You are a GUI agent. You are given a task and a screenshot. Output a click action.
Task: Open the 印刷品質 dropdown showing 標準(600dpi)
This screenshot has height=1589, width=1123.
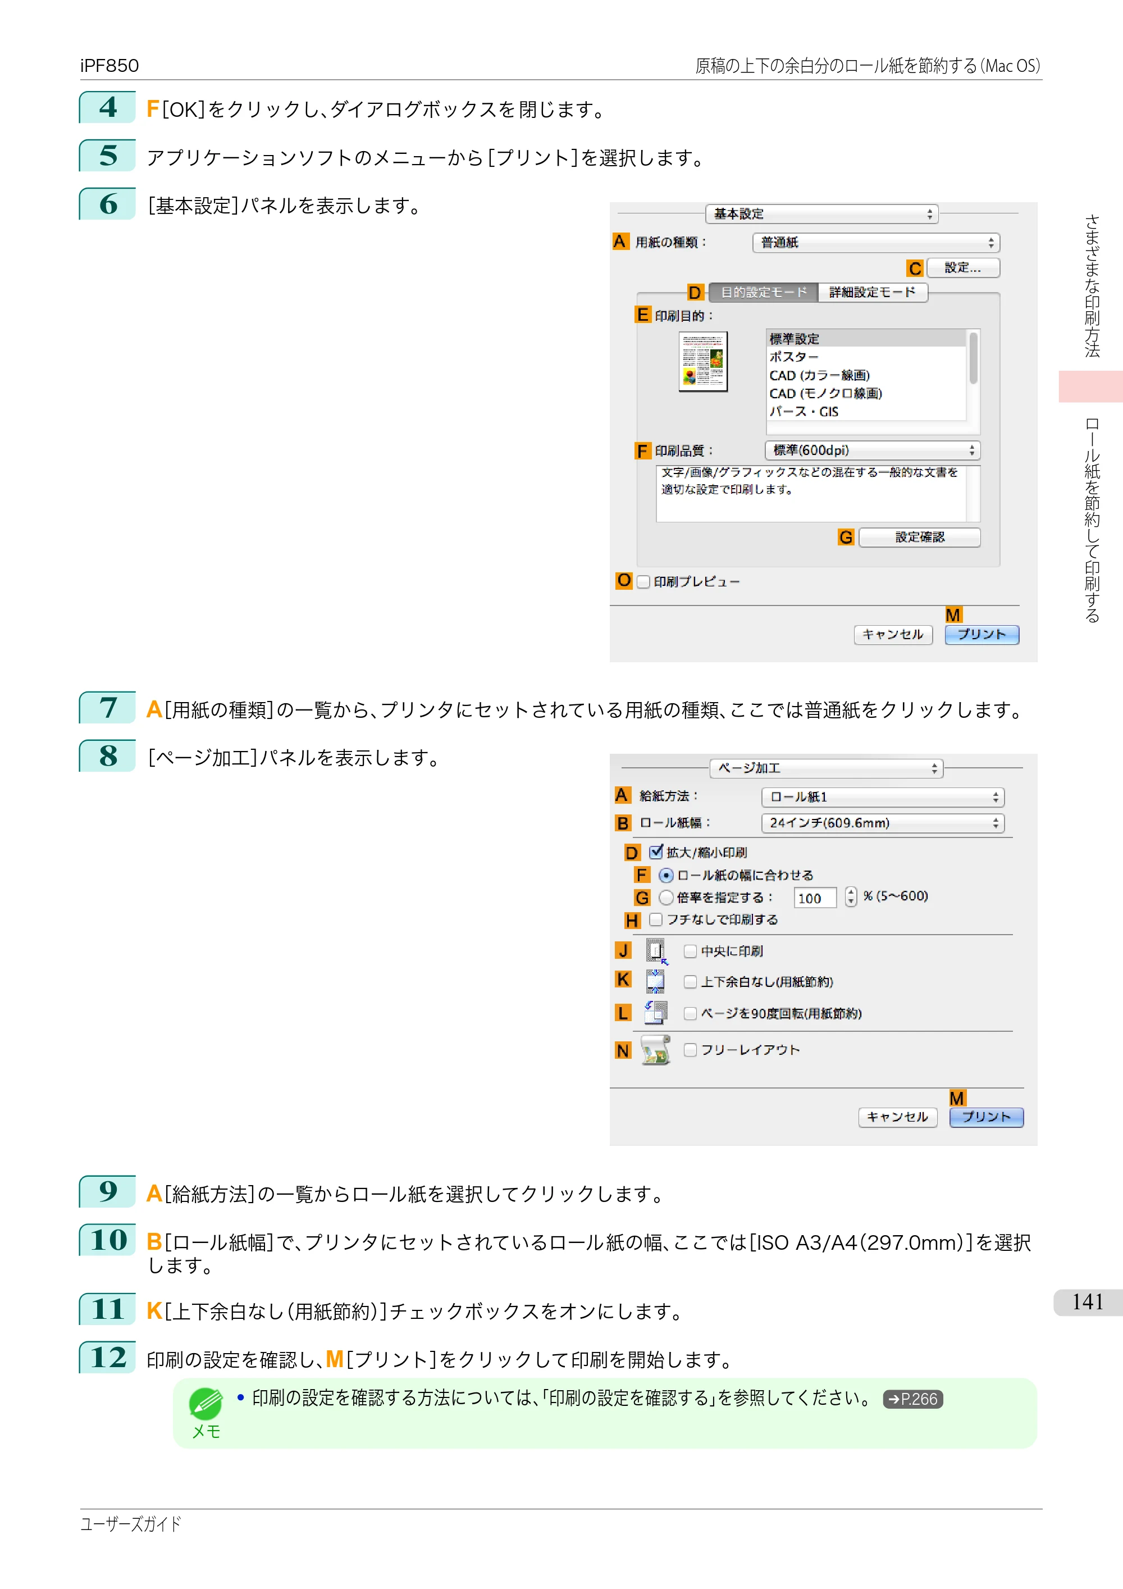tap(873, 450)
